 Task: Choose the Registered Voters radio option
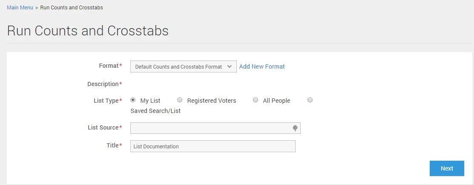click(180, 100)
